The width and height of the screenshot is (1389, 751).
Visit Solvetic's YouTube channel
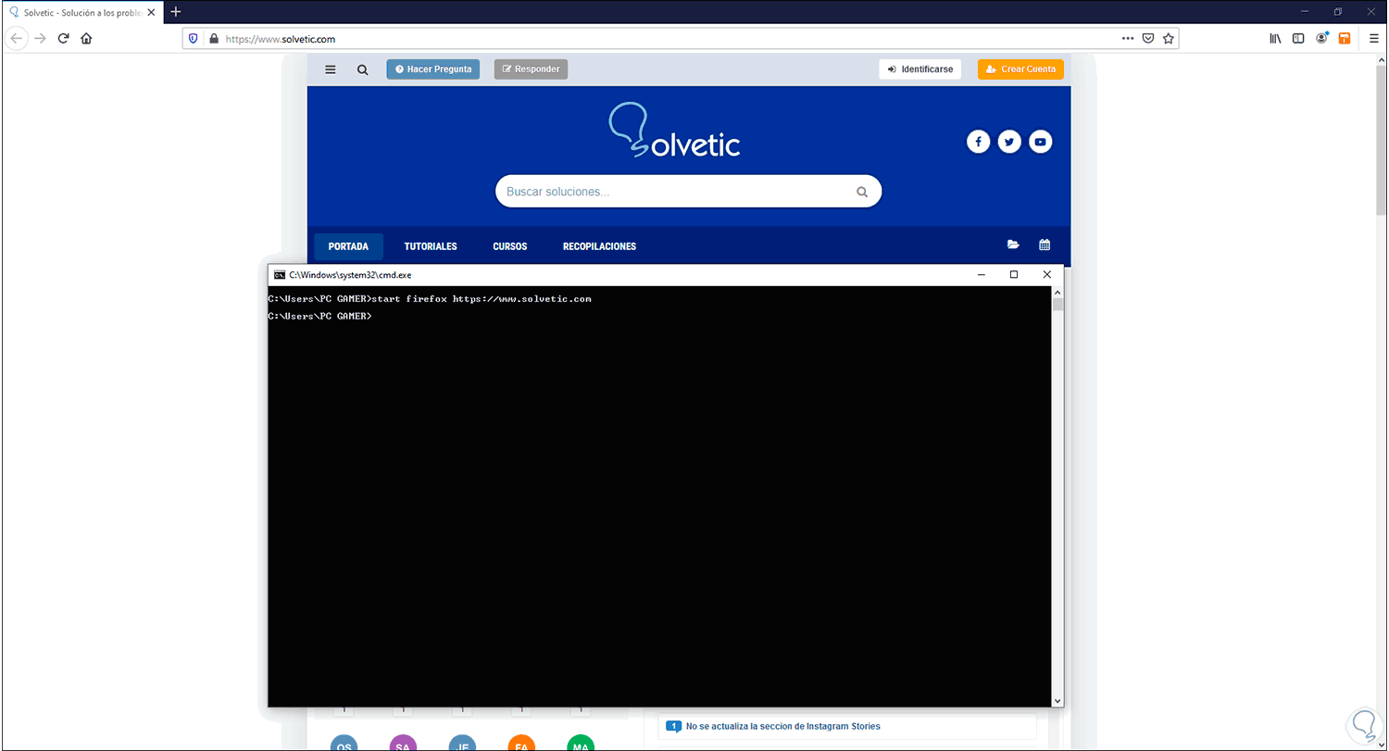1041,142
